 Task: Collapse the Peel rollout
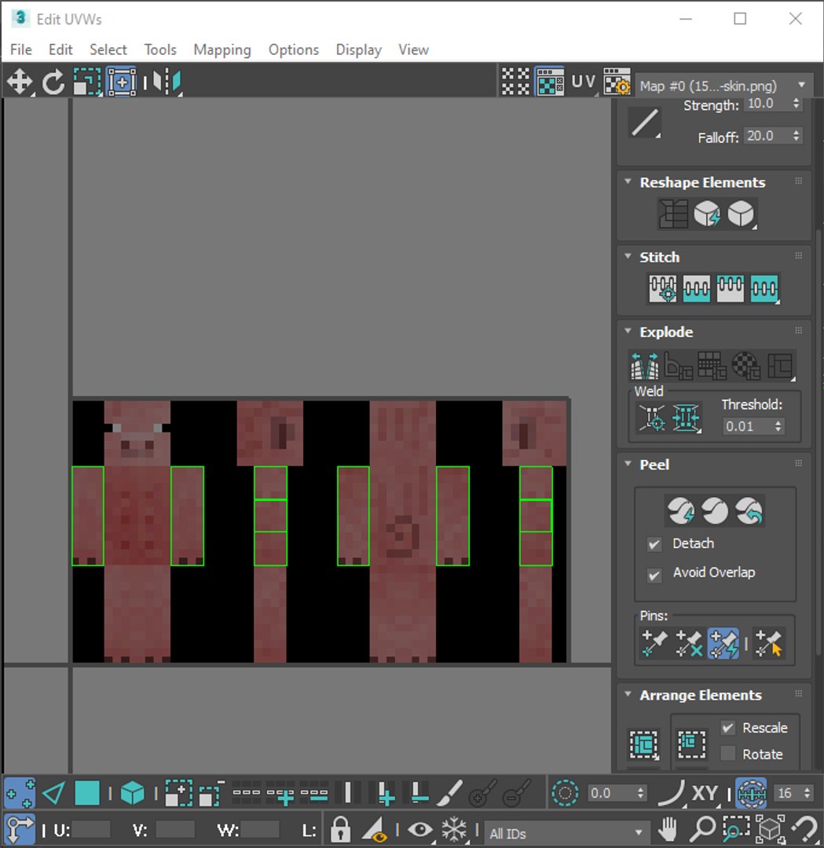point(628,464)
